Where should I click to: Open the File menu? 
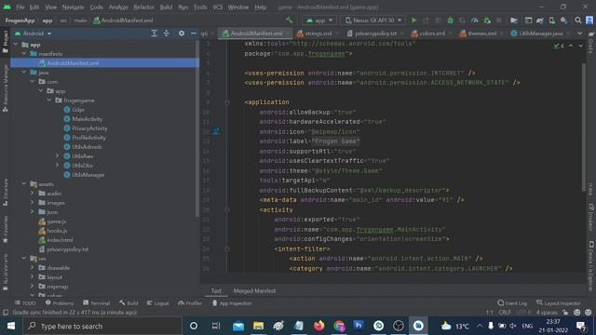[20, 7]
